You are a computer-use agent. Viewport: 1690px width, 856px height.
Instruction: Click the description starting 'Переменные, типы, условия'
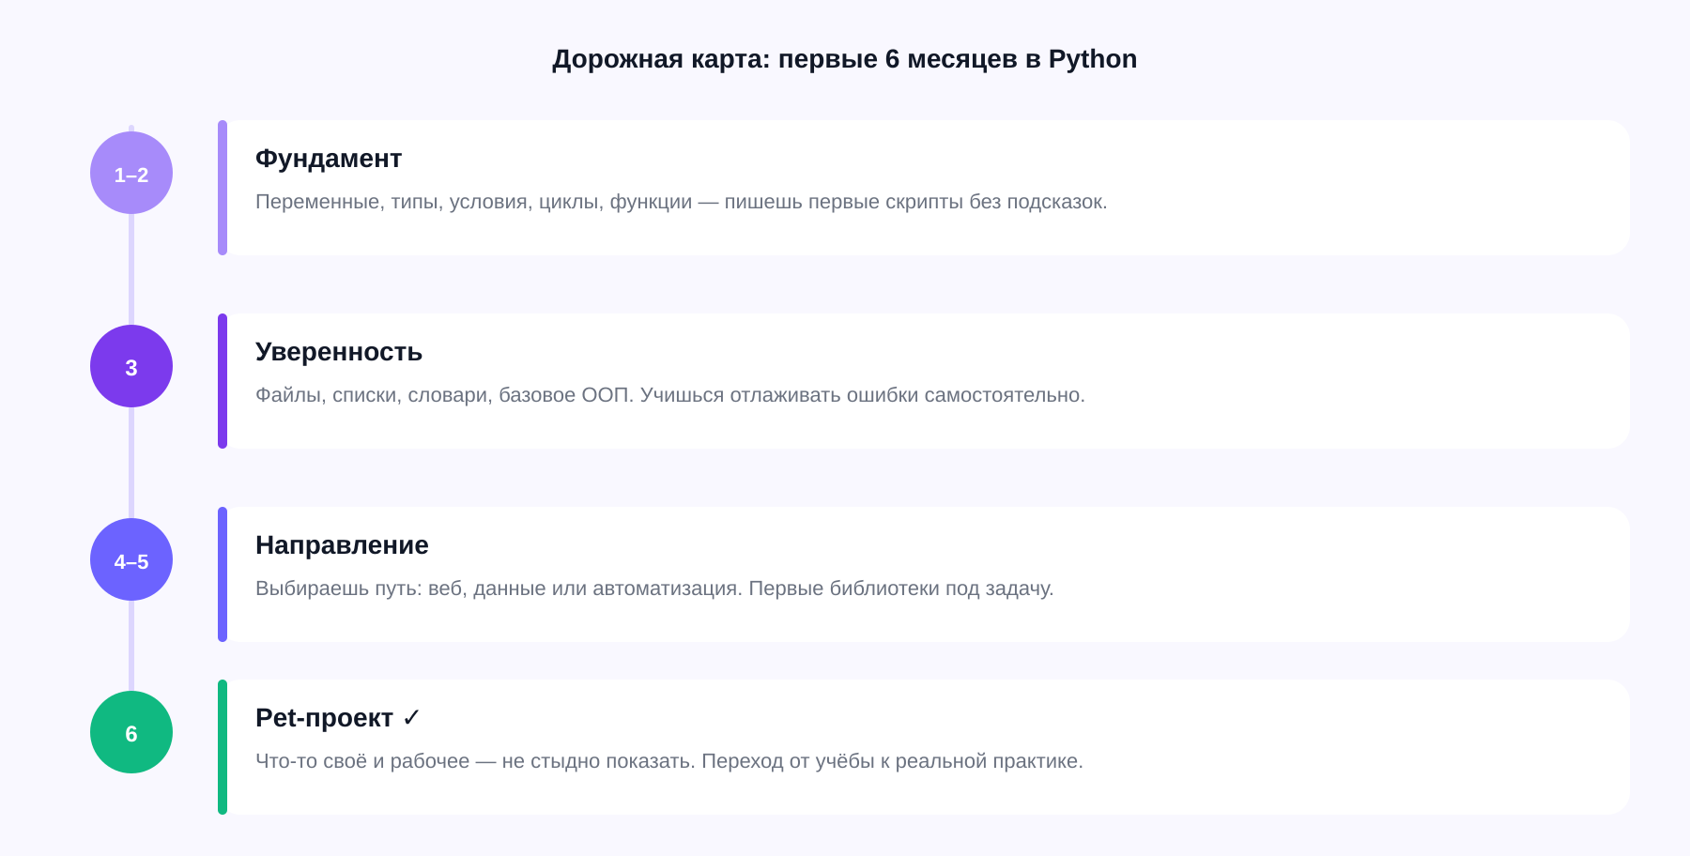click(682, 202)
